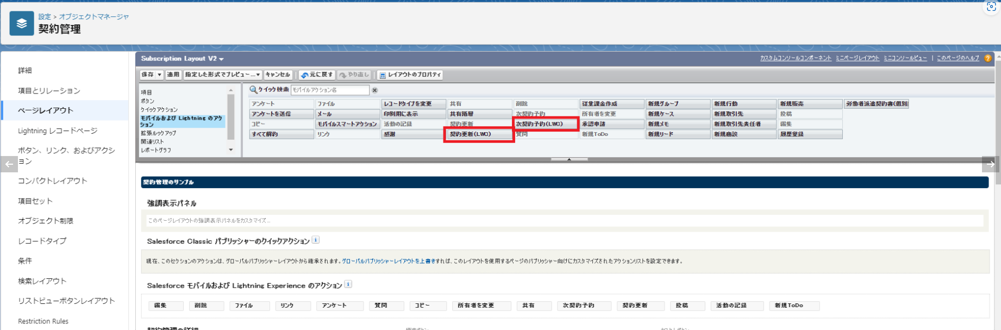Click the キャンセル button

pos(278,75)
